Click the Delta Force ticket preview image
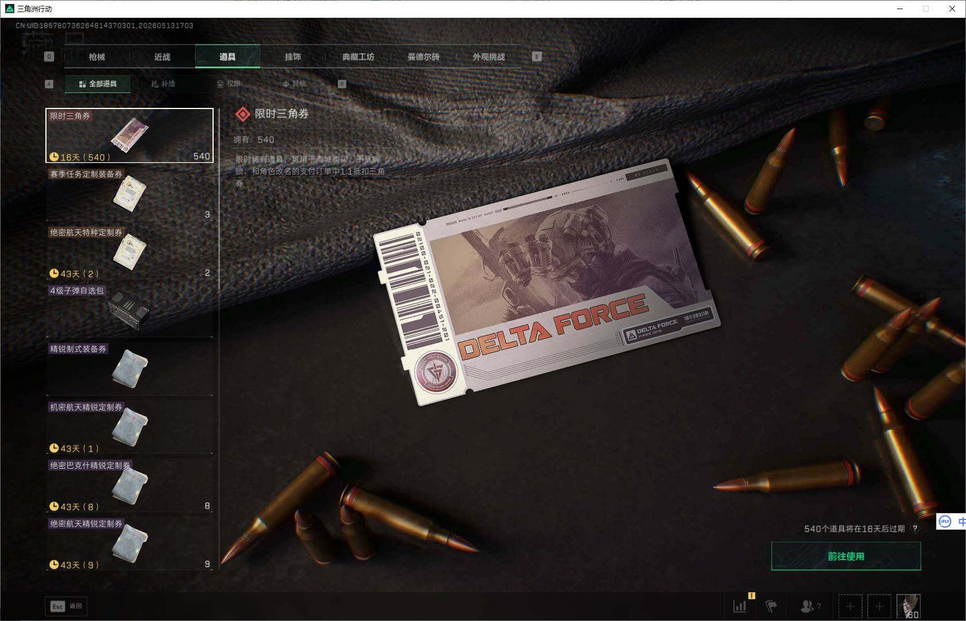The width and height of the screenshot is (966, 621). click(x=547, y=282)
